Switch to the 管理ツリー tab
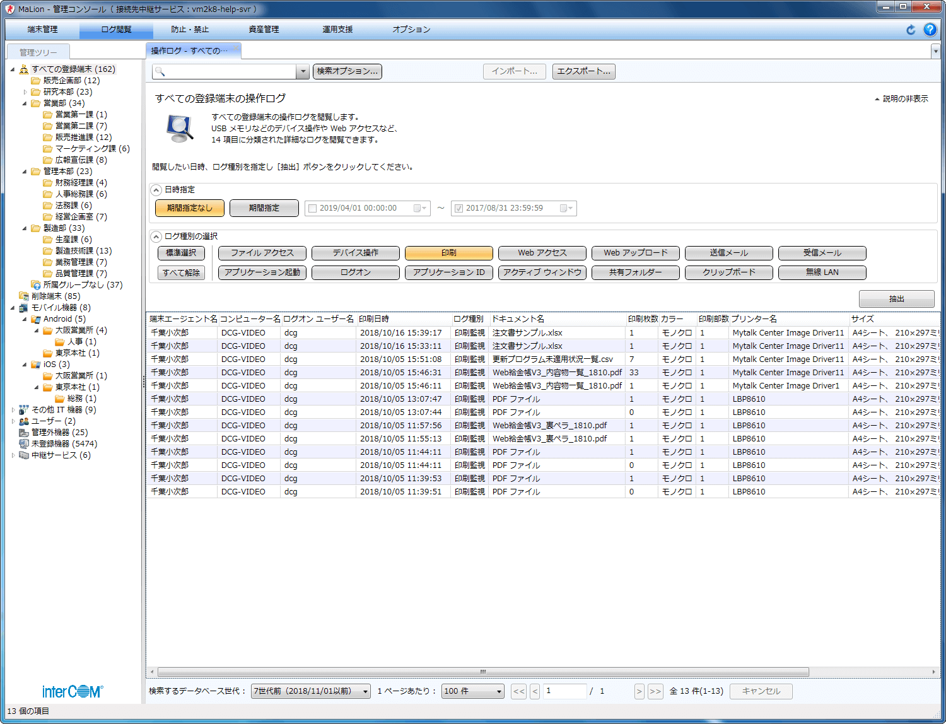This screenshot has width=946, height=724. [x=38, y=52]
